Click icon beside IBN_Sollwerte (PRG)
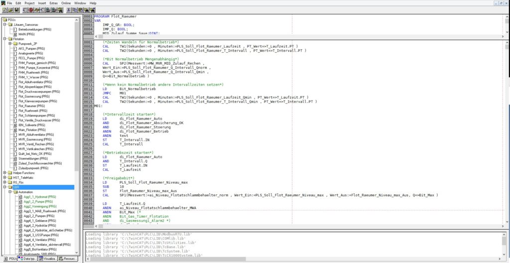This screenshot has width=510, height=263. 15,125
